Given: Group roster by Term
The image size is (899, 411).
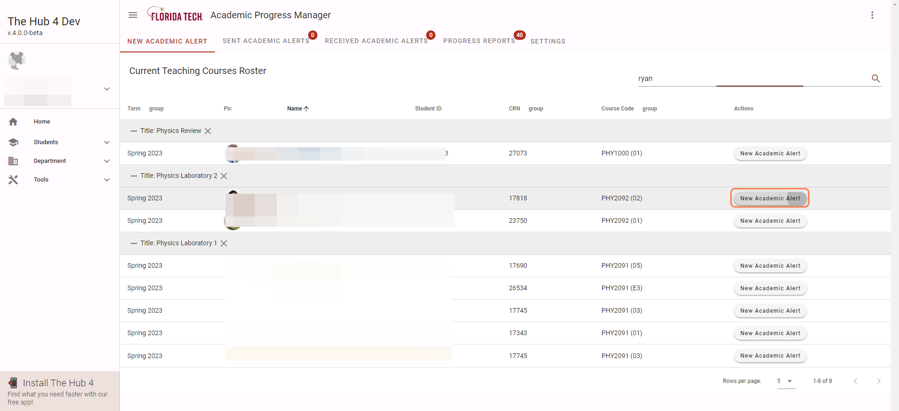Looking at the screenshot, I should click(156, 109).
